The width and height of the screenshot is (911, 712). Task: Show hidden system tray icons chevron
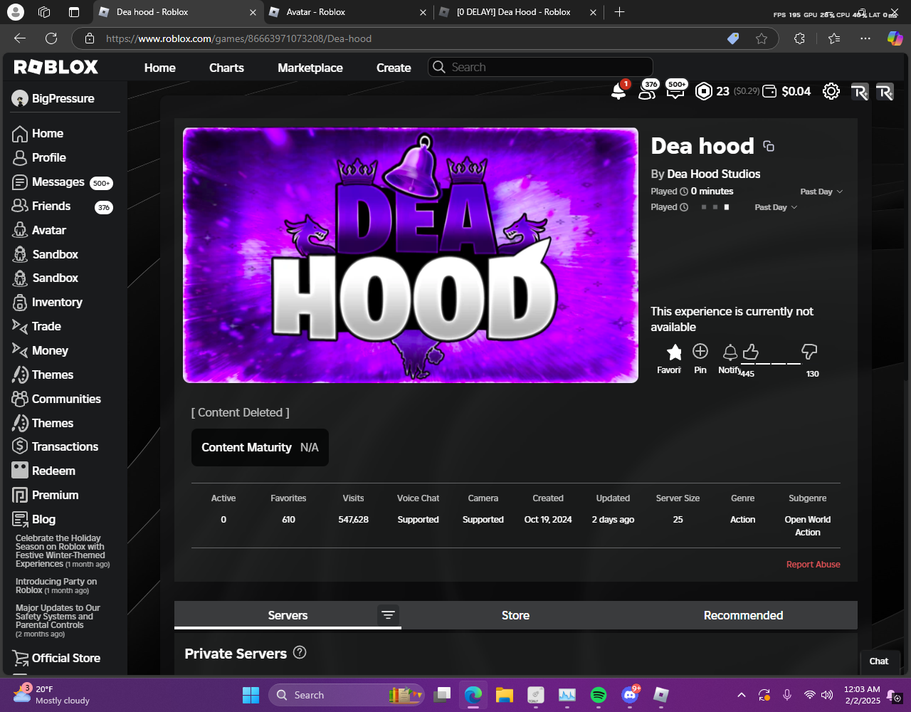coord(741,695)
